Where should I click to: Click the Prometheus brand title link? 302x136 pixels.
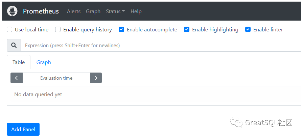coord(41,11)
